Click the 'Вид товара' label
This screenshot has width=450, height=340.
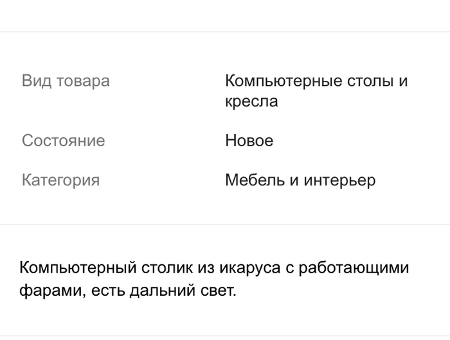pos(66,81)
